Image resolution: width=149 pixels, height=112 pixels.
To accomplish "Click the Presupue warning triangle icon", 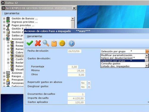I will [x=8, y=80].
